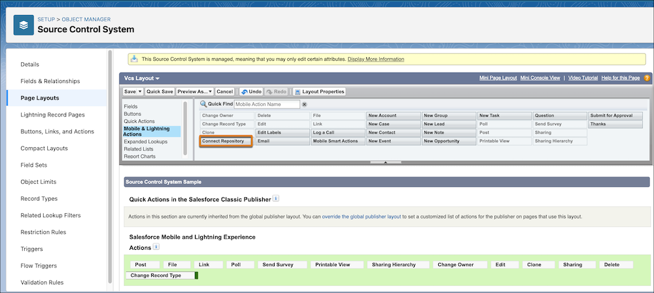This screenshot has height=293, width=654.
Task: Select Fields in the palette category list
Action: coord(131,107)
